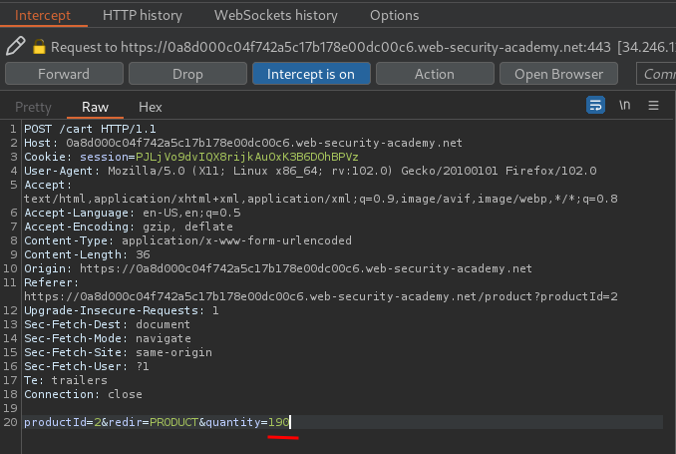Click the Origin header line
676x454 pixels.
point(278,268)
